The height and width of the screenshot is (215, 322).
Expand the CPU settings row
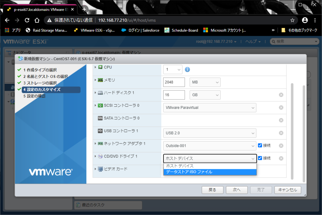pyautogui.click(x=95, y=67)
